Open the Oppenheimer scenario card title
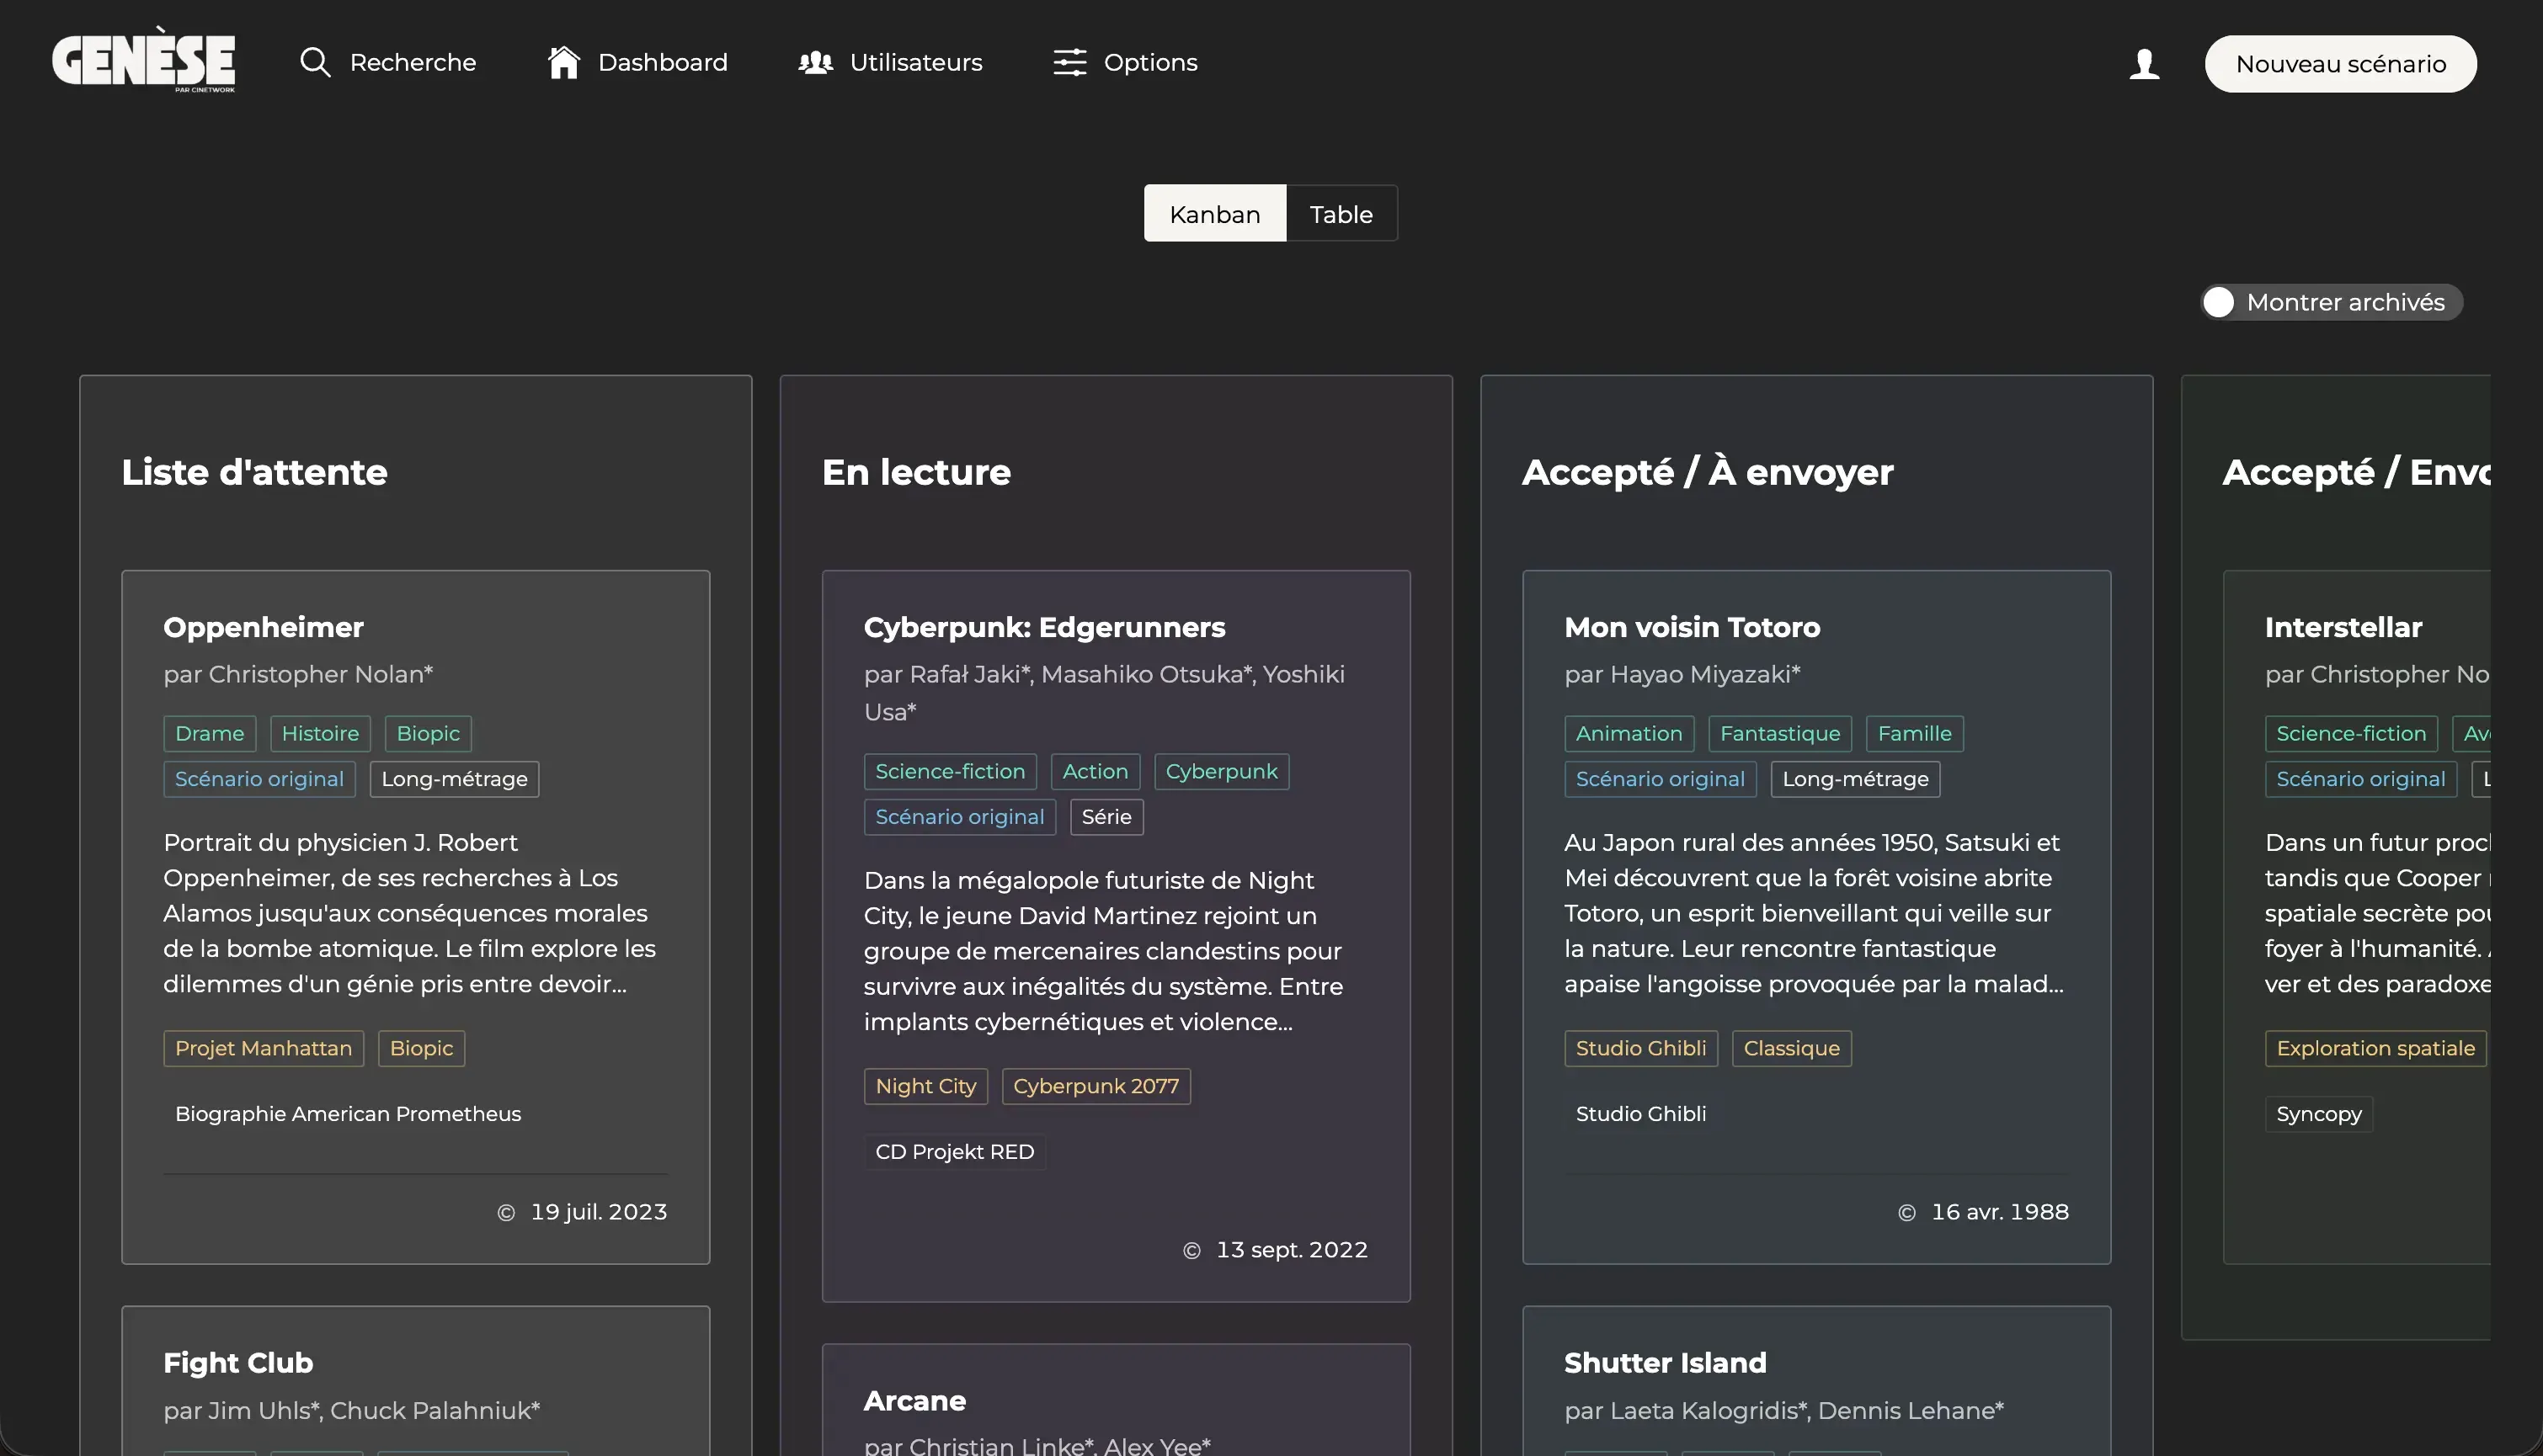Viewport: 2543px width, 1456px height. 263,627
